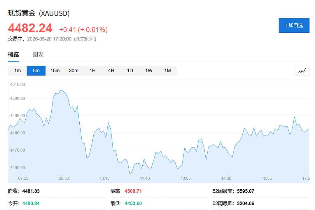Switch to the 概览 tab
The image size is (315, 210).
click(13, 54)
